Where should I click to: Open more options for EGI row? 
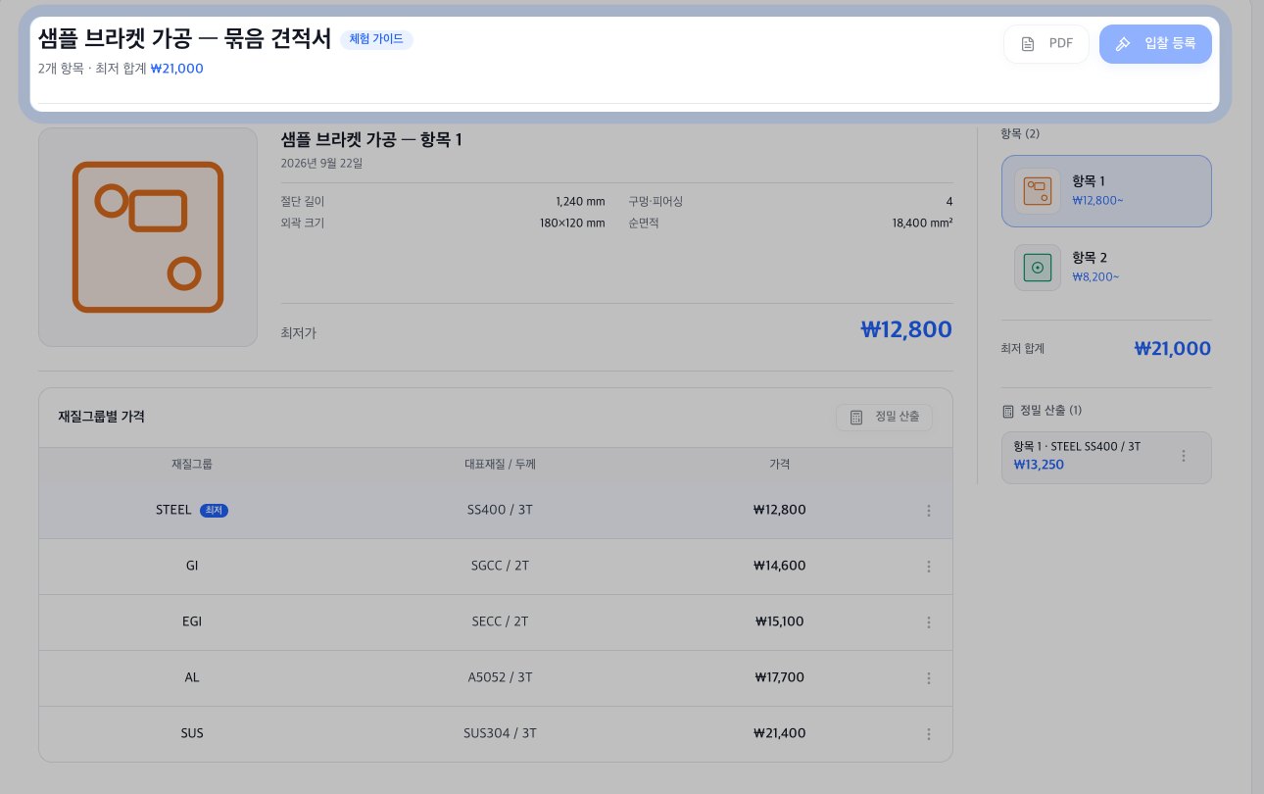[x=929, y=622]
